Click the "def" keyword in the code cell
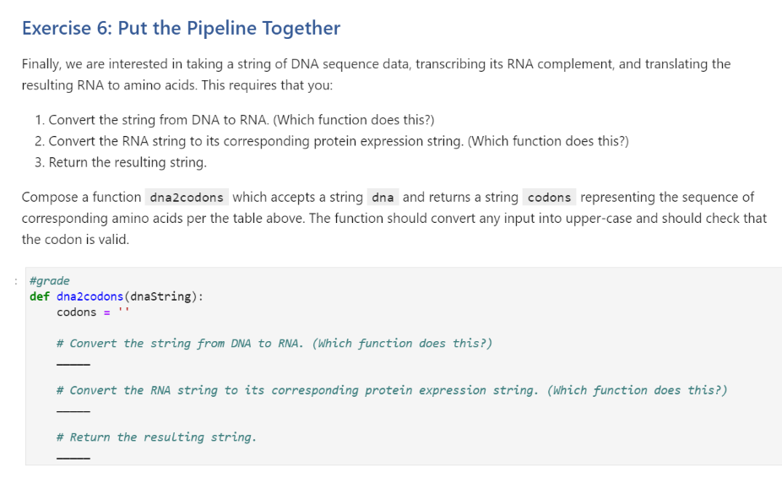Image resolution: width=782 pixels, height=494 pixels. point(39,296)
